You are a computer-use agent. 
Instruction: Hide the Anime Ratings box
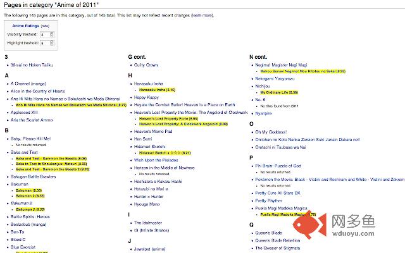click(x=45, y=26)
